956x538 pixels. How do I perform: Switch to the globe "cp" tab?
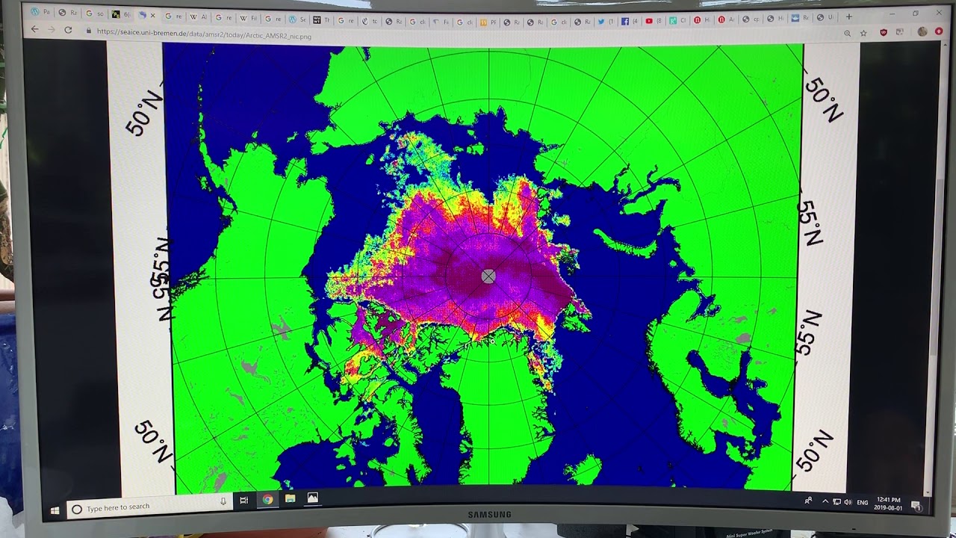[x=751, y=19]
